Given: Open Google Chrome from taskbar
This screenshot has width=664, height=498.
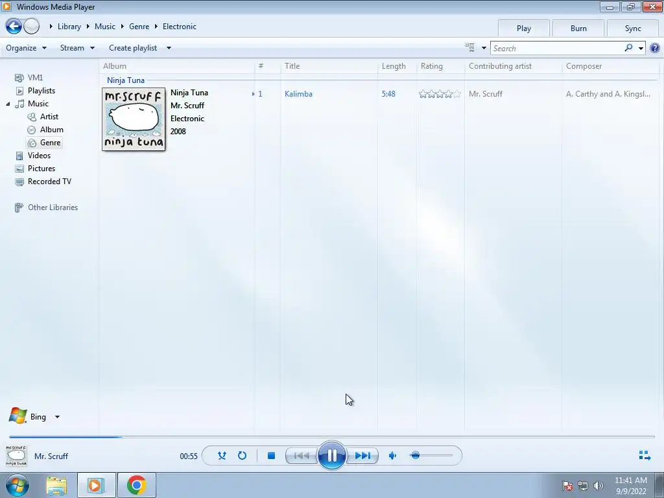Looking at the screenshot, I should click(x=136, y=485).
